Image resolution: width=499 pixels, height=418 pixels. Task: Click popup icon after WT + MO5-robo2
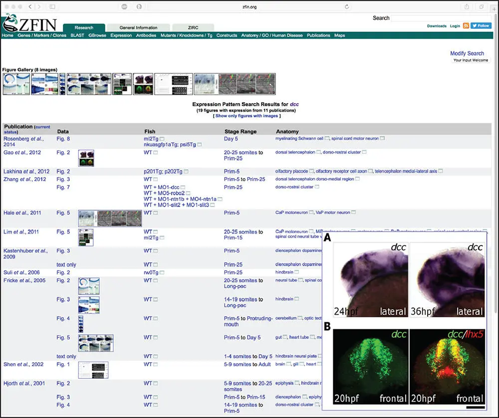pyautogui.click(x=189, y=193)
